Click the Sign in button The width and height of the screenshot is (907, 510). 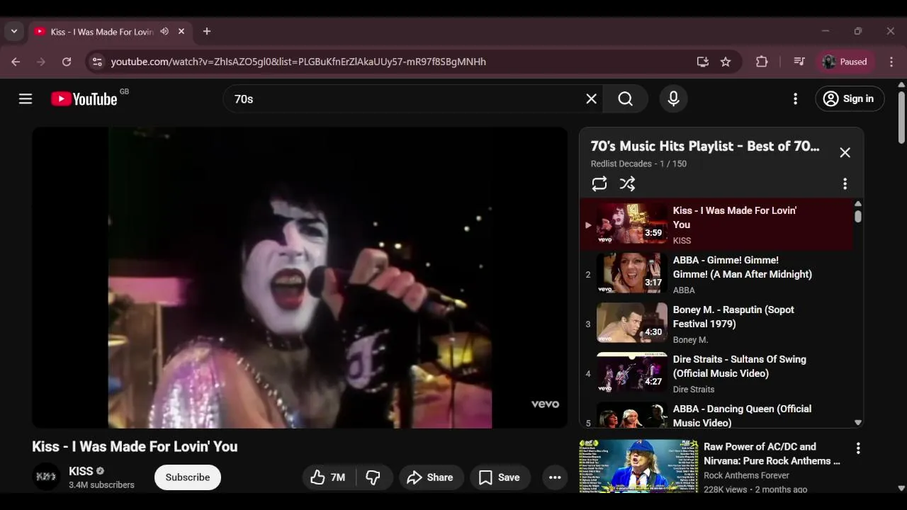pos(850,98)
